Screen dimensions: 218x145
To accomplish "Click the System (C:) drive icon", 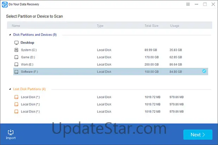I will (x=17, y=50).
